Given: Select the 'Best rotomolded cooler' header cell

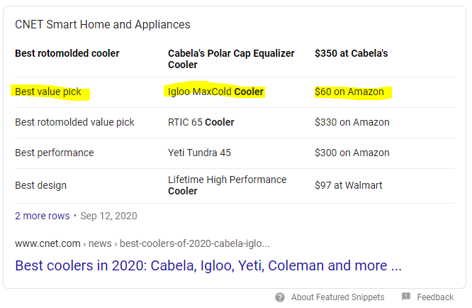Looking at the screenshot, I should [67, 53].
